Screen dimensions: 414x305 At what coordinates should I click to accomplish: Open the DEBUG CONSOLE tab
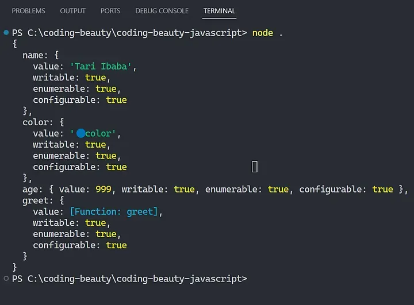click(162, 11)
